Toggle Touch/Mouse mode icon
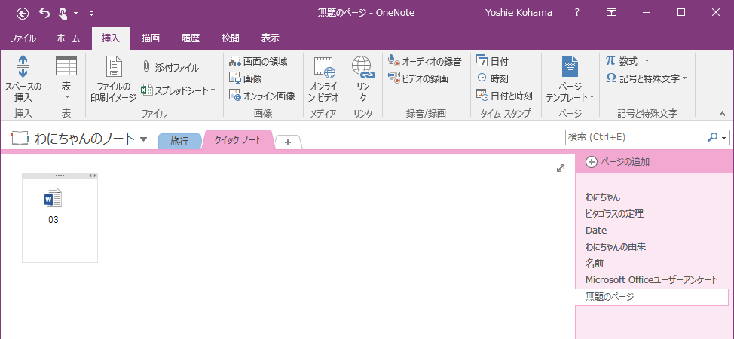Image resolution: width=734 pixels, height=339 pixels. click(x=63, y=13)
